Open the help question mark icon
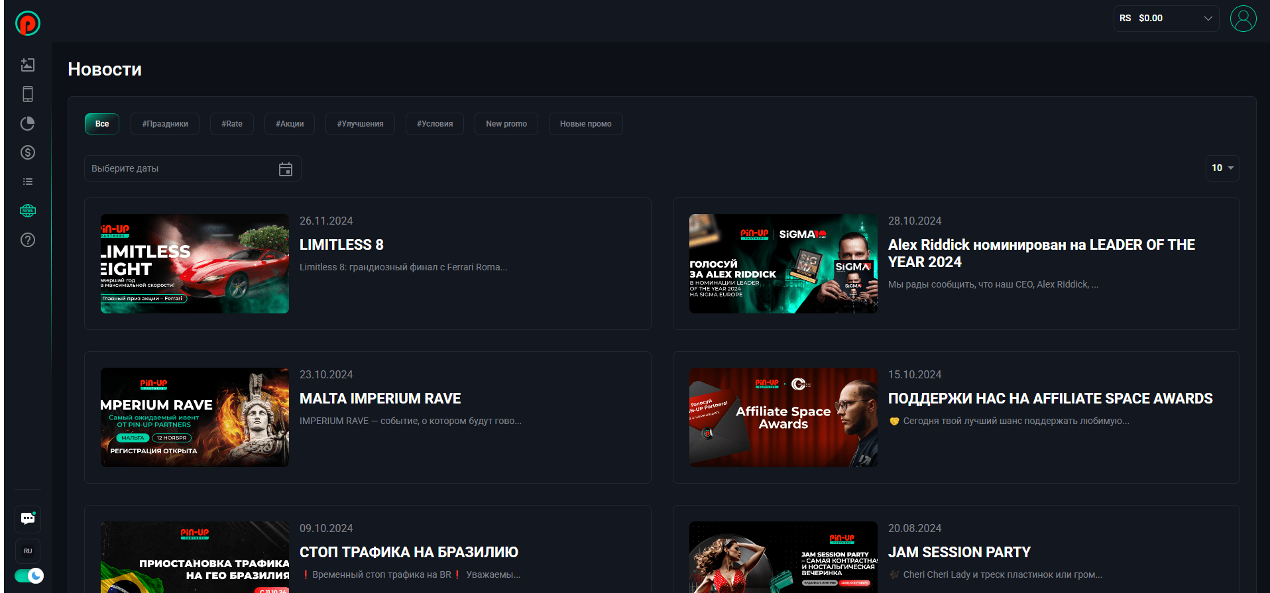This screenshot has width=1270, height=593. pos(28,240)
